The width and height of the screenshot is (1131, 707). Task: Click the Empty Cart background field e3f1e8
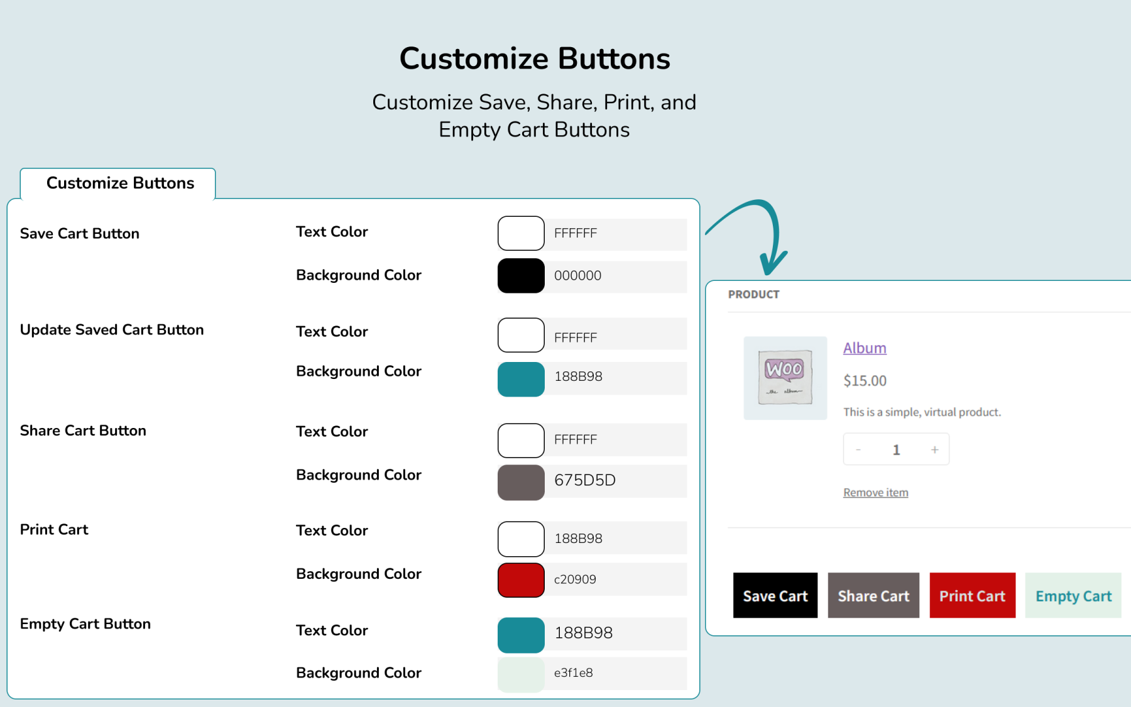pos(616,673)
